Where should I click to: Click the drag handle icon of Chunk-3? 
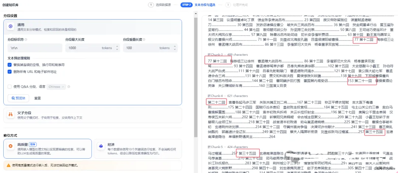click(x=209, y=54)
